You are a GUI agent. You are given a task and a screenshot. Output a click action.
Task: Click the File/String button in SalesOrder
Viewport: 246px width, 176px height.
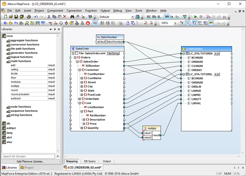(x=113, y=53)
